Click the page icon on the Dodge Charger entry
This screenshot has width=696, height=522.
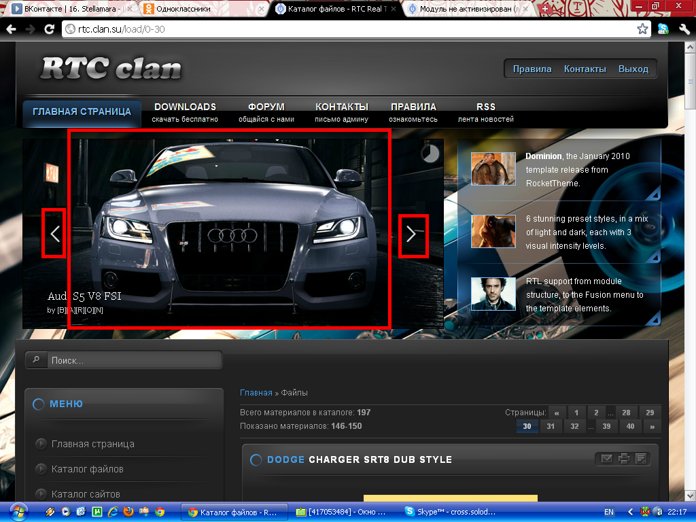coord(640,459)
